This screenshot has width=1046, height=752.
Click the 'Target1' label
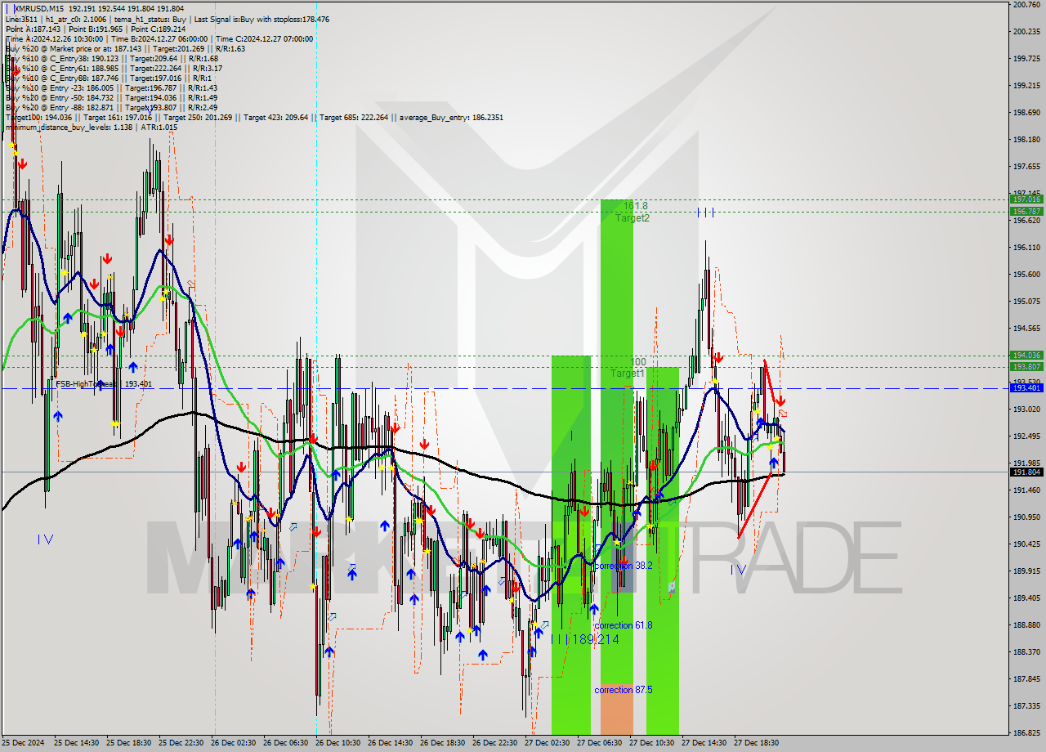click(x=628, y=374)
